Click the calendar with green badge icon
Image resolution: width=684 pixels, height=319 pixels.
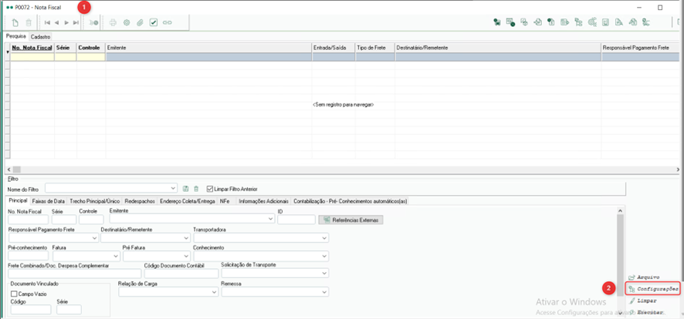pos(511,22)
